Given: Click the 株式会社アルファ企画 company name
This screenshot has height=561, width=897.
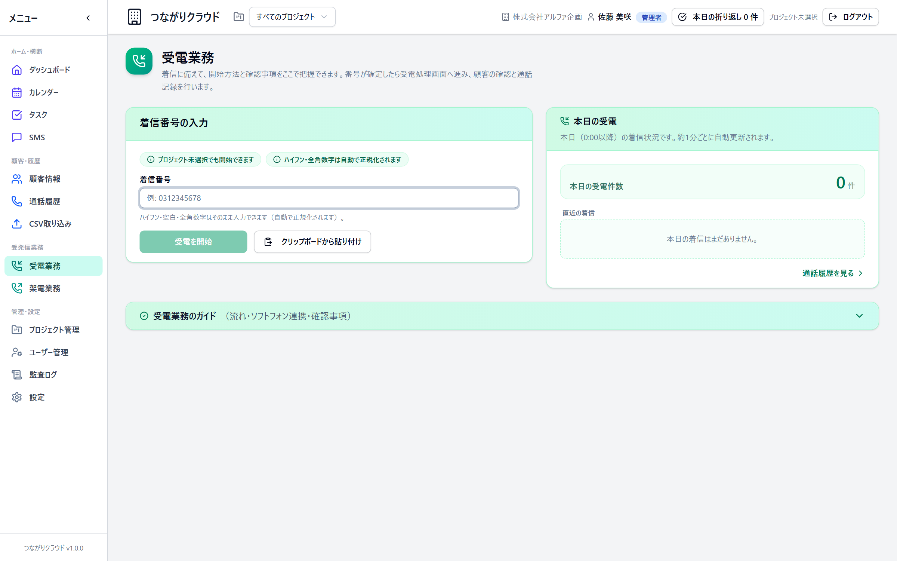Looking at the screenshot, I should [x=547, y=17].
